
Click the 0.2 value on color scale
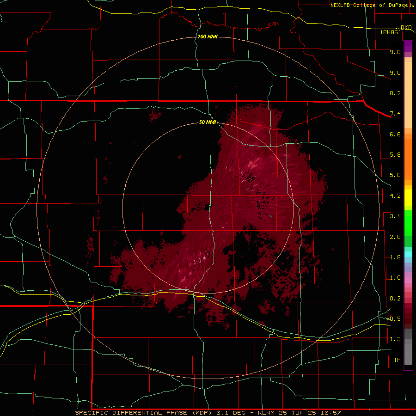coord(395,299)
